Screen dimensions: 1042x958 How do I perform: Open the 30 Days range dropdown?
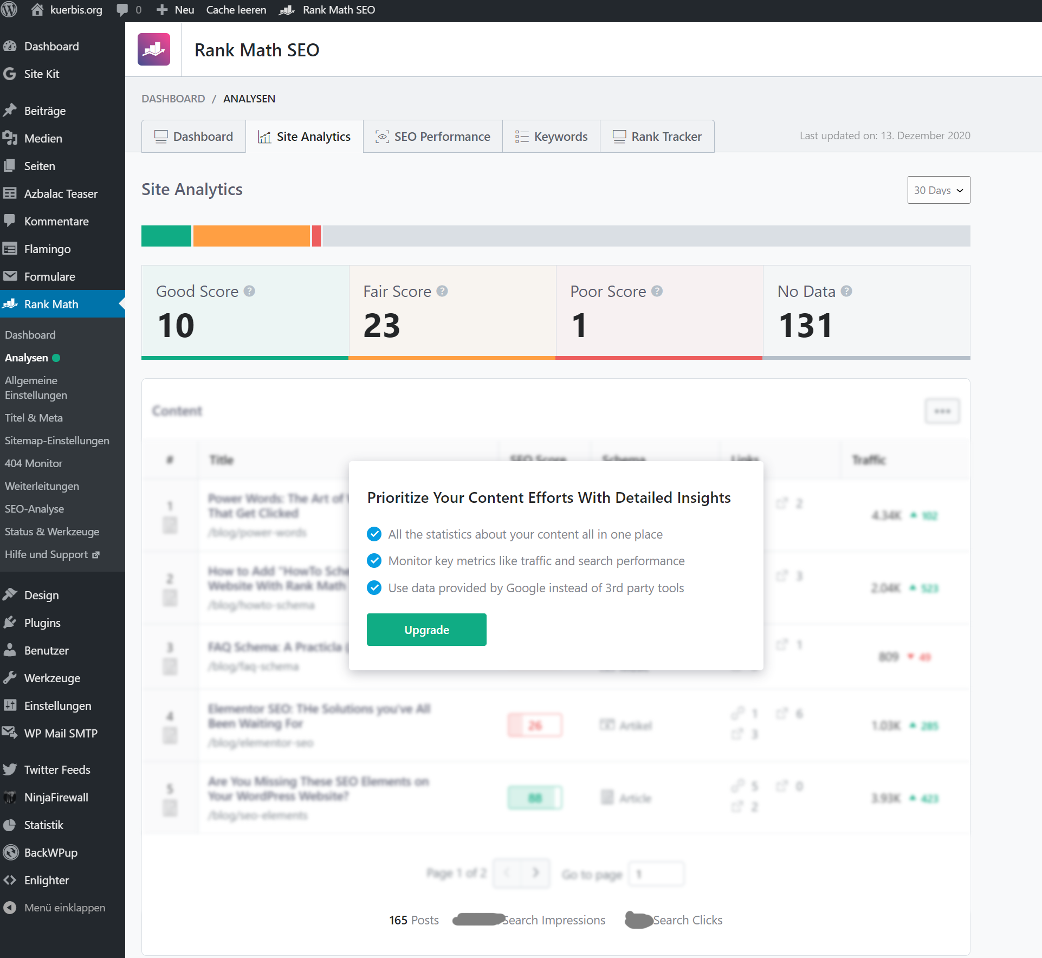point(939,190)
